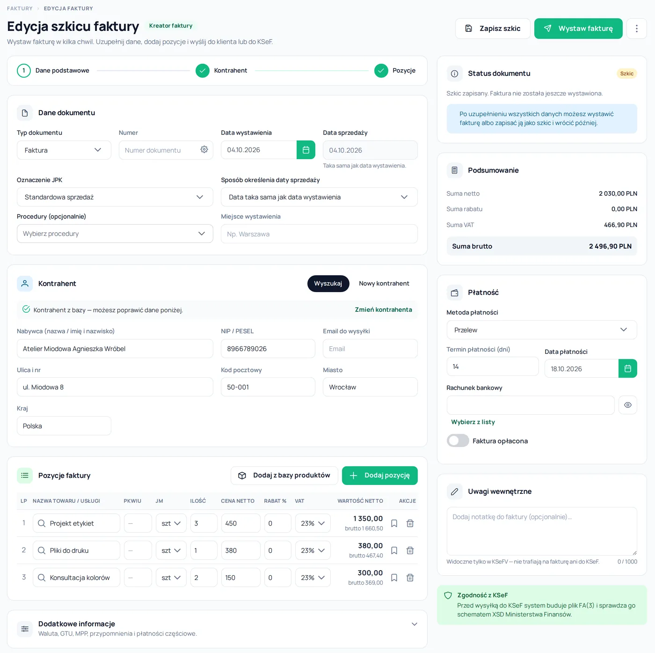Toggle the Faktura opłacona switch
This screenshot has width=655, height=653.
(x=458, y=440)
